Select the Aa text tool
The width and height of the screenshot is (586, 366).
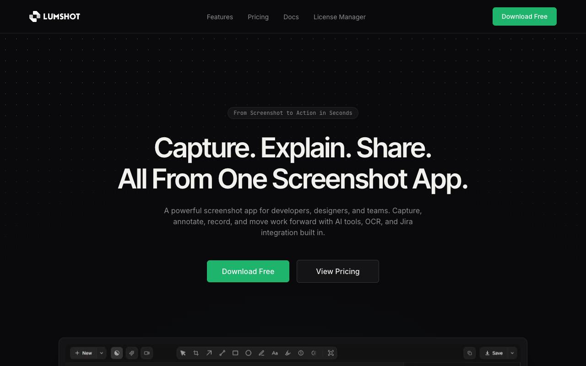pyautogui.click(x=275, y=353)
